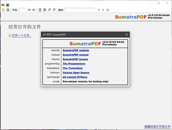Screen dimensions: 172x130
Task: Find previous match arrow
Action: click(99, 10)
